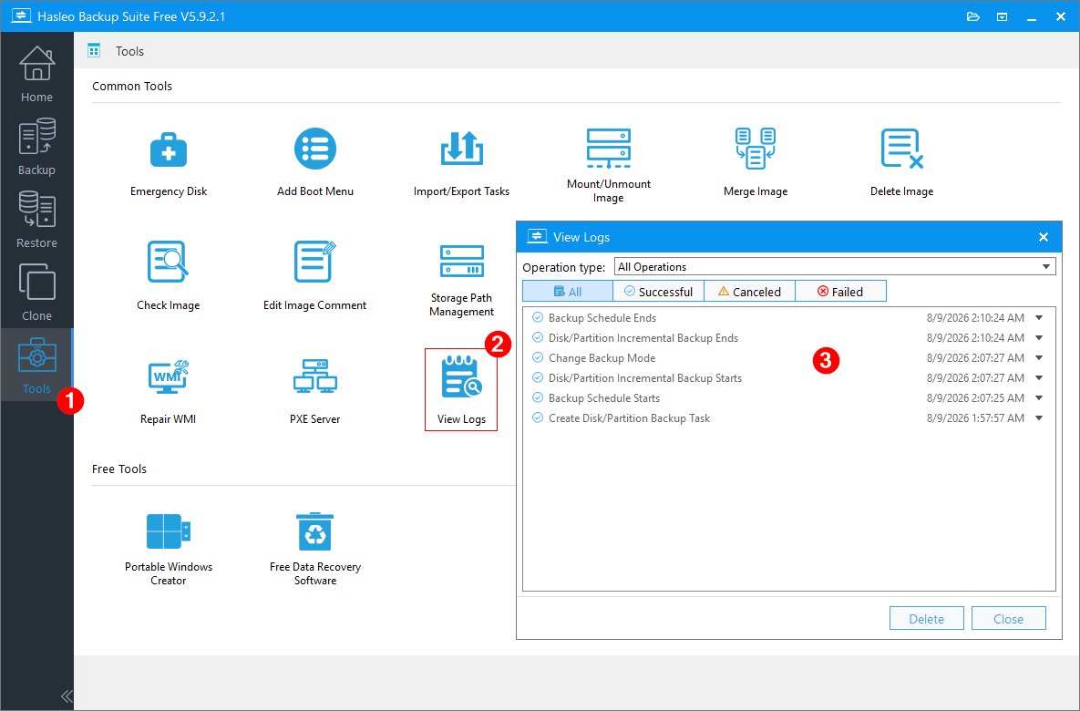Launch the Add Boot Menu tool
Viewport: 1080px width, 711px height.
[314, 163]
